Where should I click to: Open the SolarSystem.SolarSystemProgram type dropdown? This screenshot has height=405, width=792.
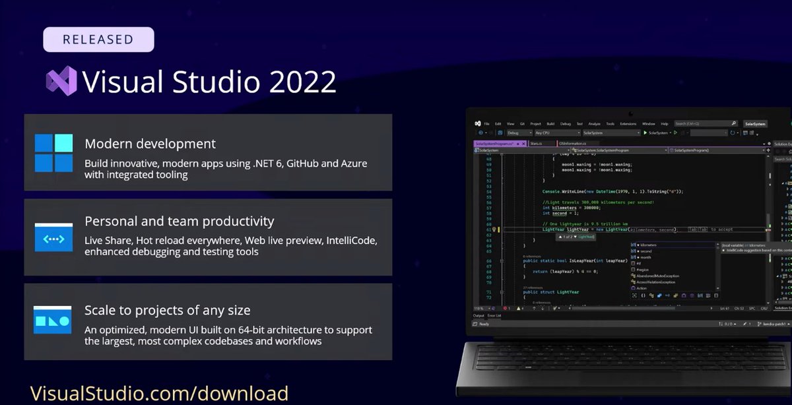coord(619,150)
